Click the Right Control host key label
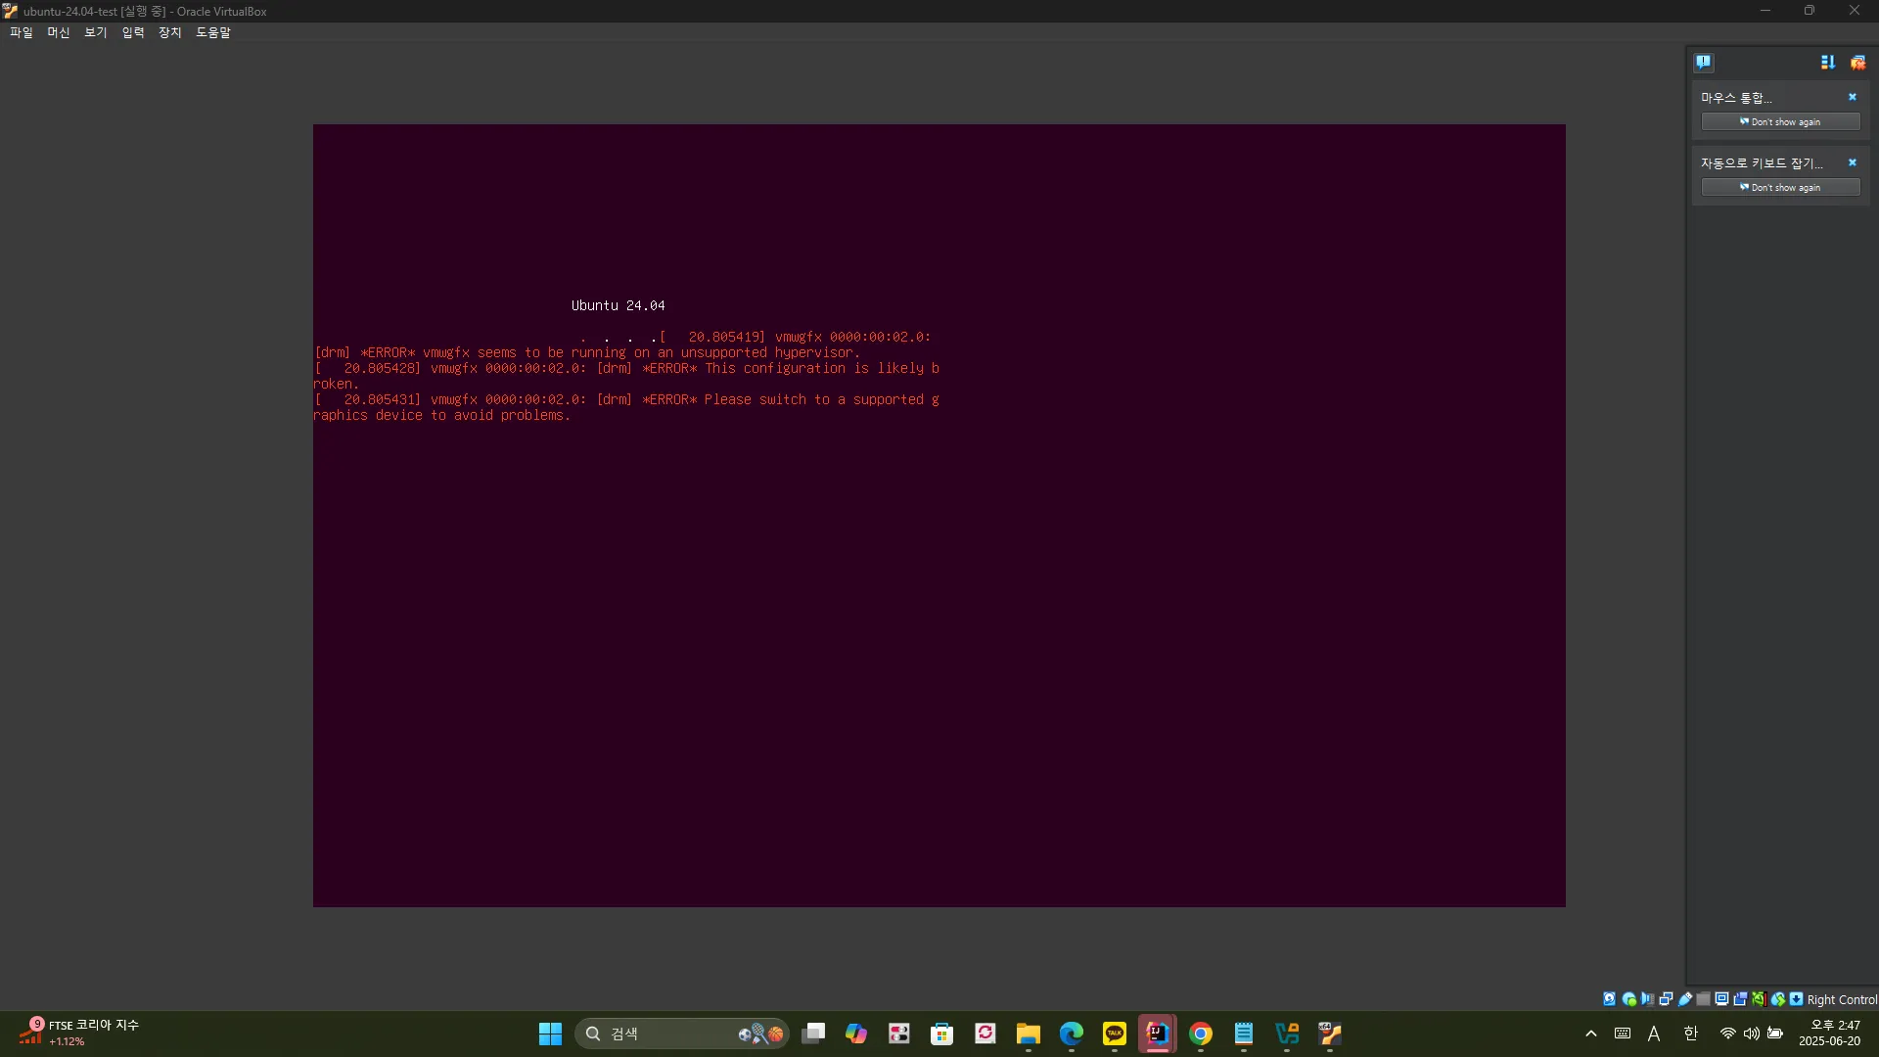The width and height of the screenshot is (1879, 1057). (x=1842, y=999)
